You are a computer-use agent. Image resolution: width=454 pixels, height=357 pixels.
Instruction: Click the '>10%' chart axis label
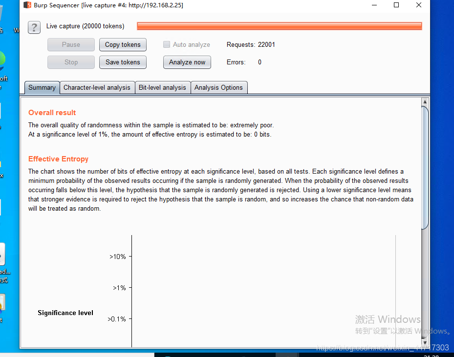118,257
